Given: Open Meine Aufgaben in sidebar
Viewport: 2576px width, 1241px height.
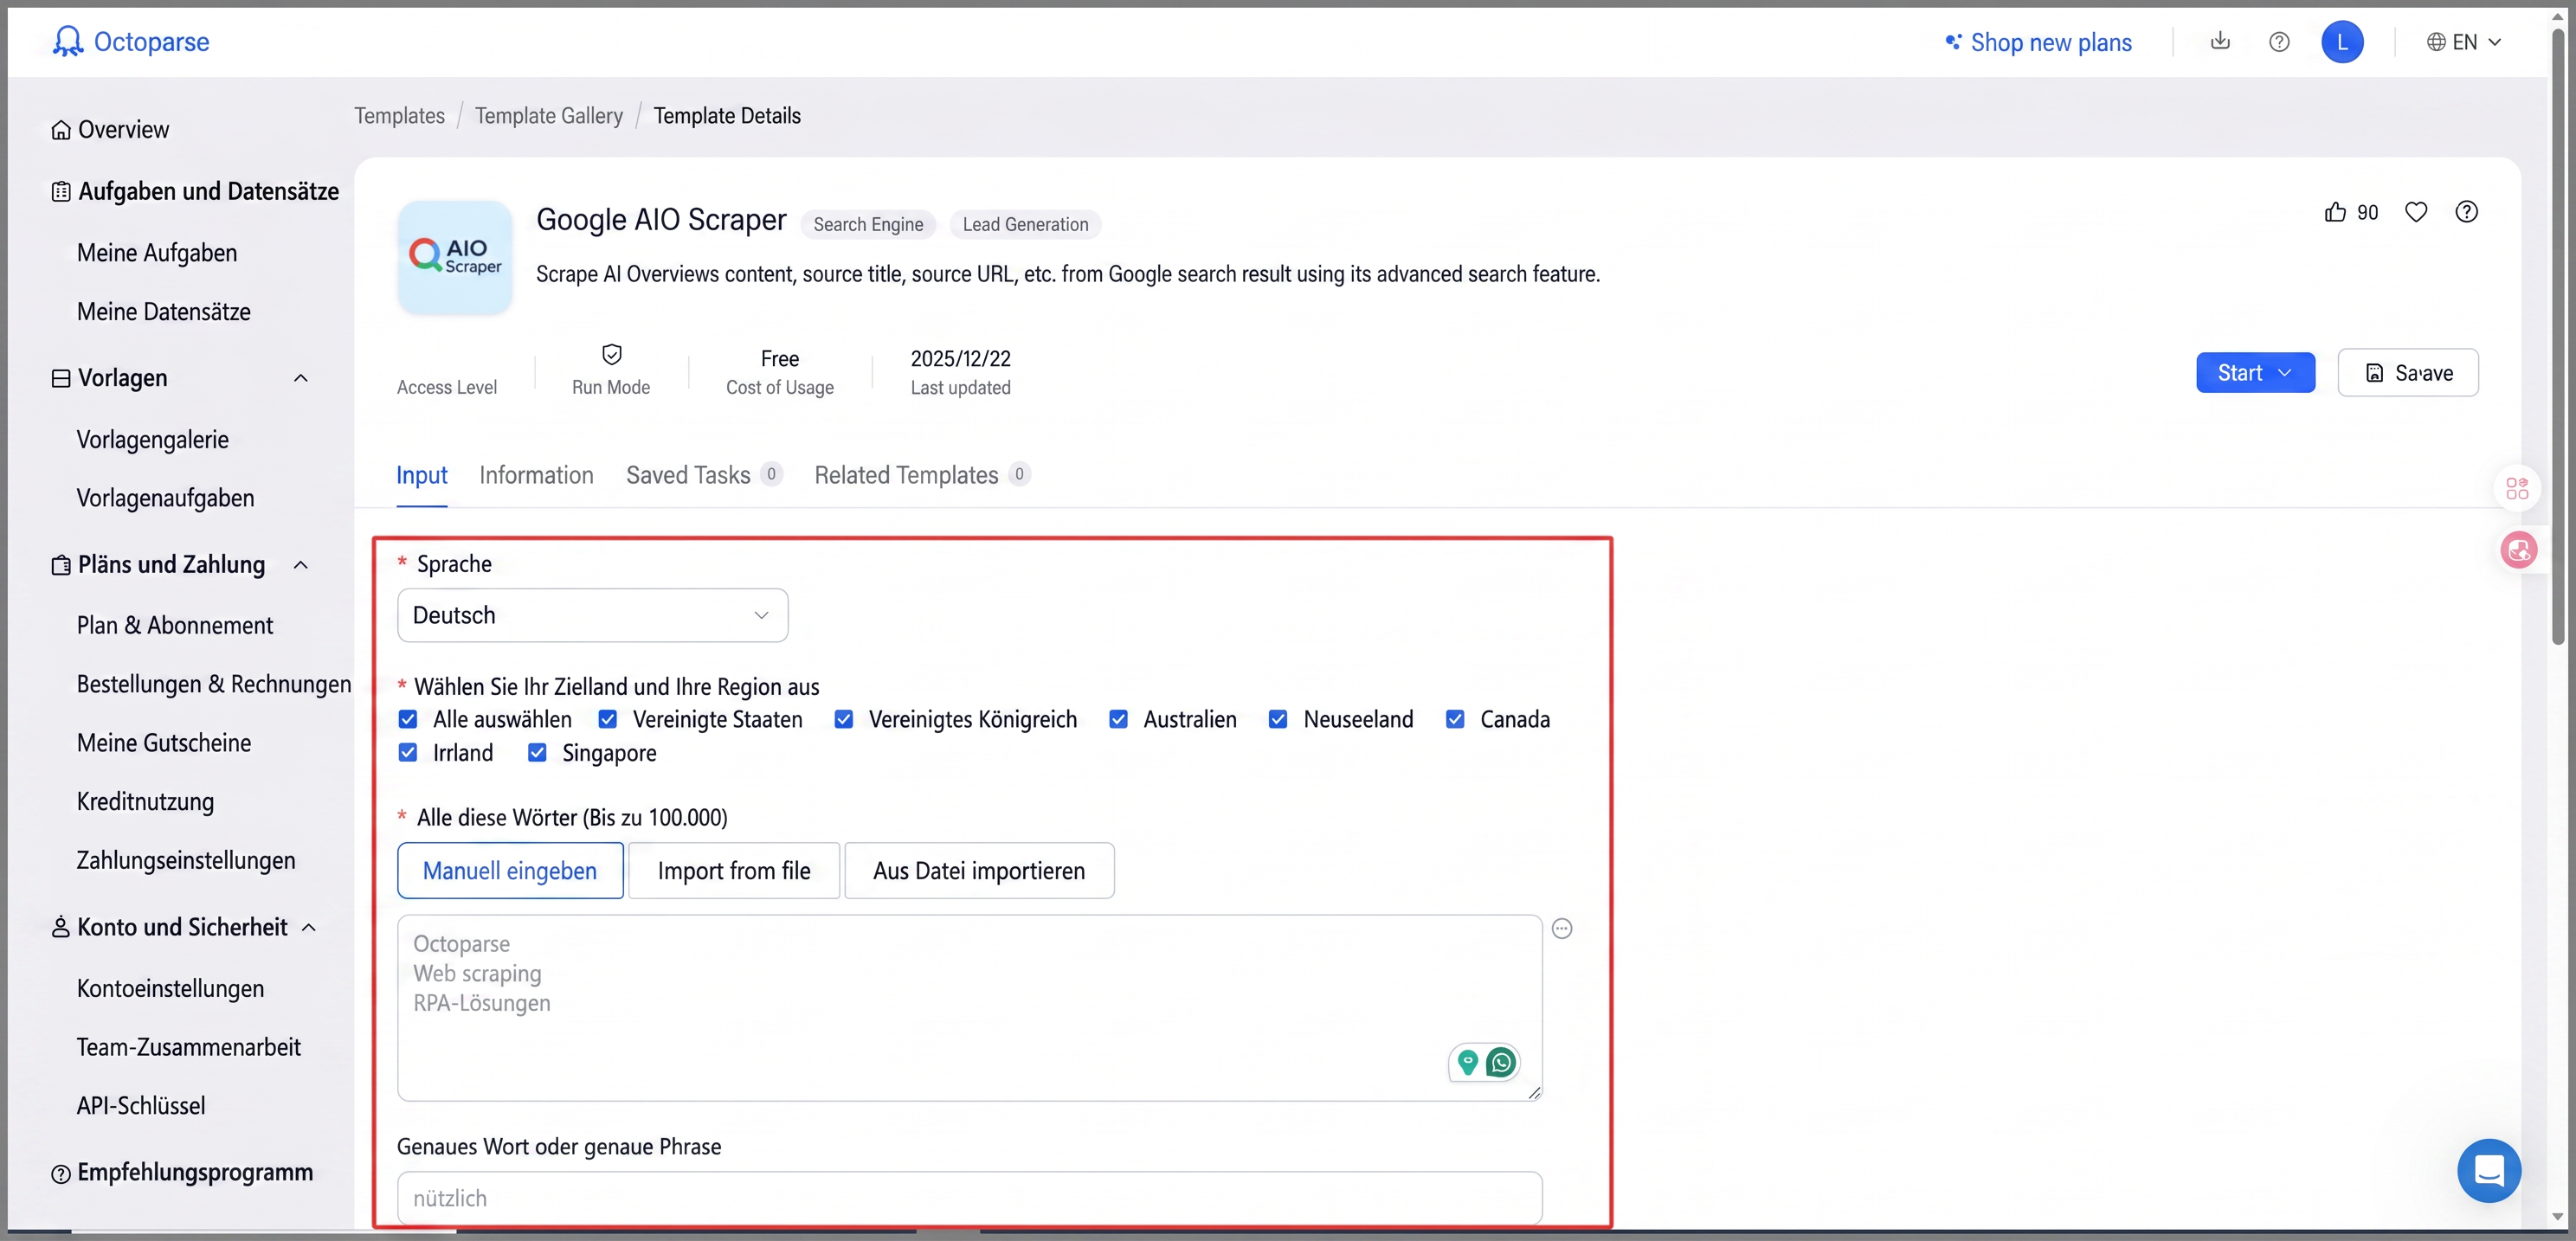Looking at the screenshot, I should tap(157, 253).
